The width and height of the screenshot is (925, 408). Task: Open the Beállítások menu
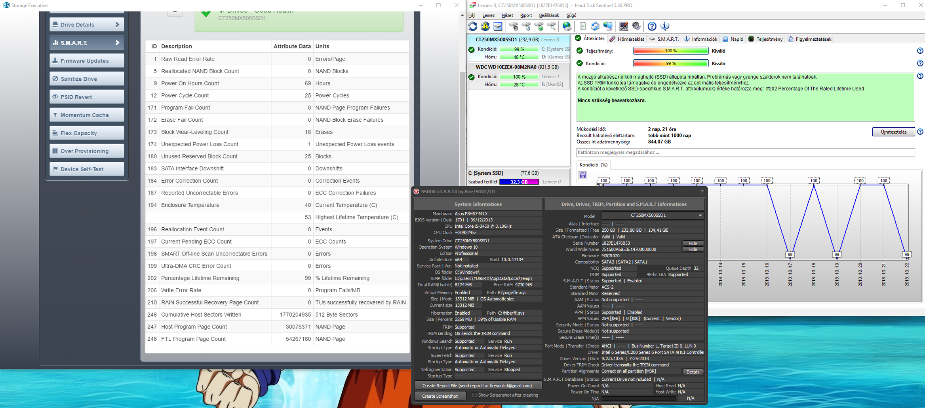pyautogui.click(x=549, y=15)
